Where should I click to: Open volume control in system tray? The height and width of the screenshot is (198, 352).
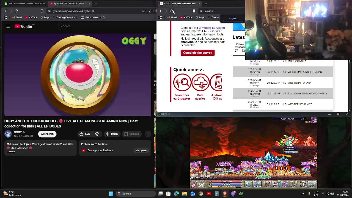click(328, 194)
